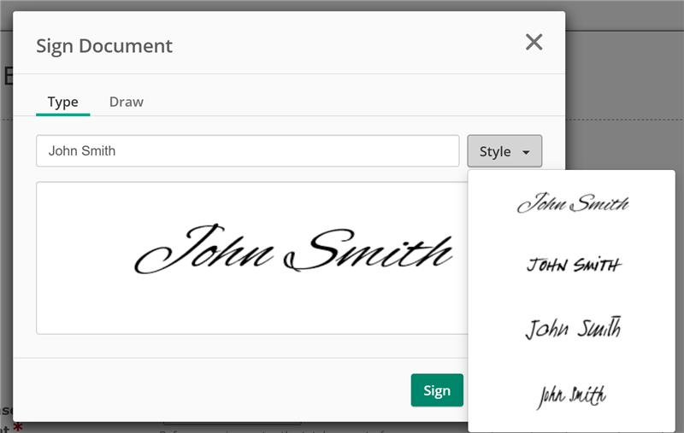
Task: Click the large signature preview area
Action: (x=252, y=258)
